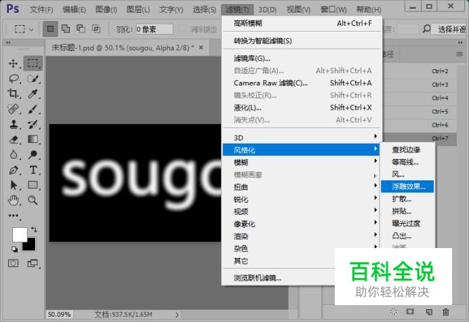Expand the Sharpen (锐化) submenu
This screenshot has width=469, height=322.
point(301,199)
